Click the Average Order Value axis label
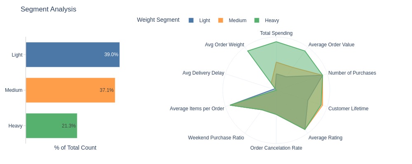Viewport: 412px width, 164px height. tap(331, 45)
